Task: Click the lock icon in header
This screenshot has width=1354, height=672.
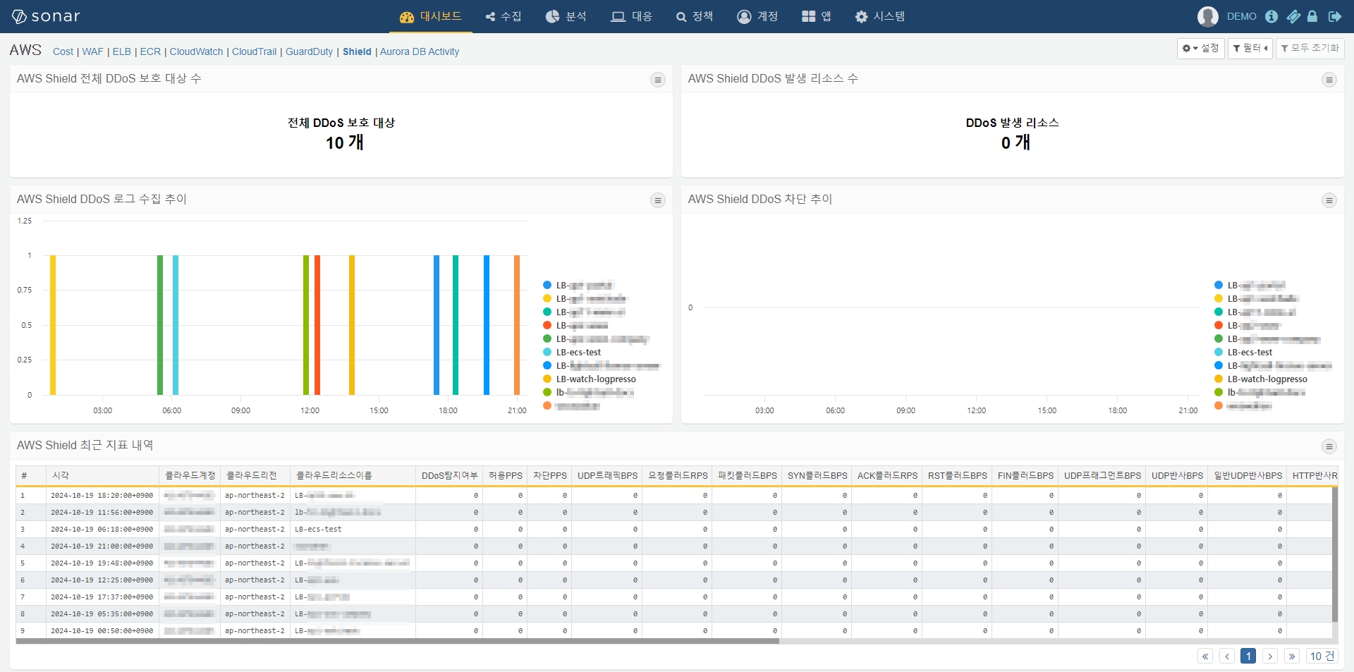Action: coord(1312,16)
